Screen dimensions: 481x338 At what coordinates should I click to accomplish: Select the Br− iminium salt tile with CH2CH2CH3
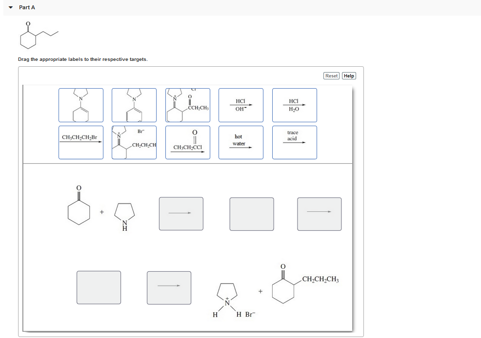point(134,142)
